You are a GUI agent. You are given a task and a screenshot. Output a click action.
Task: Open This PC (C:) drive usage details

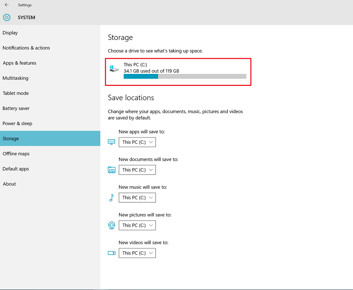178,72
